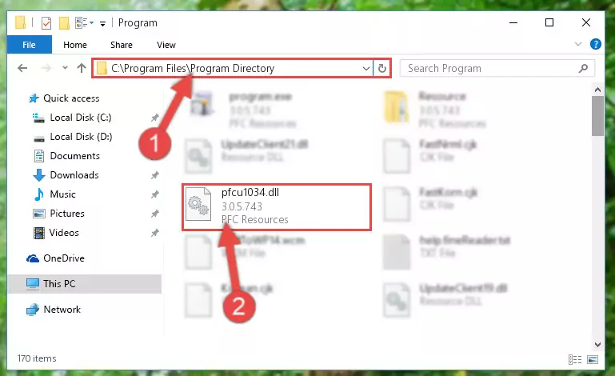The image size is (615, 376).
Task: Click the 170 items status text
Action: 37,358
